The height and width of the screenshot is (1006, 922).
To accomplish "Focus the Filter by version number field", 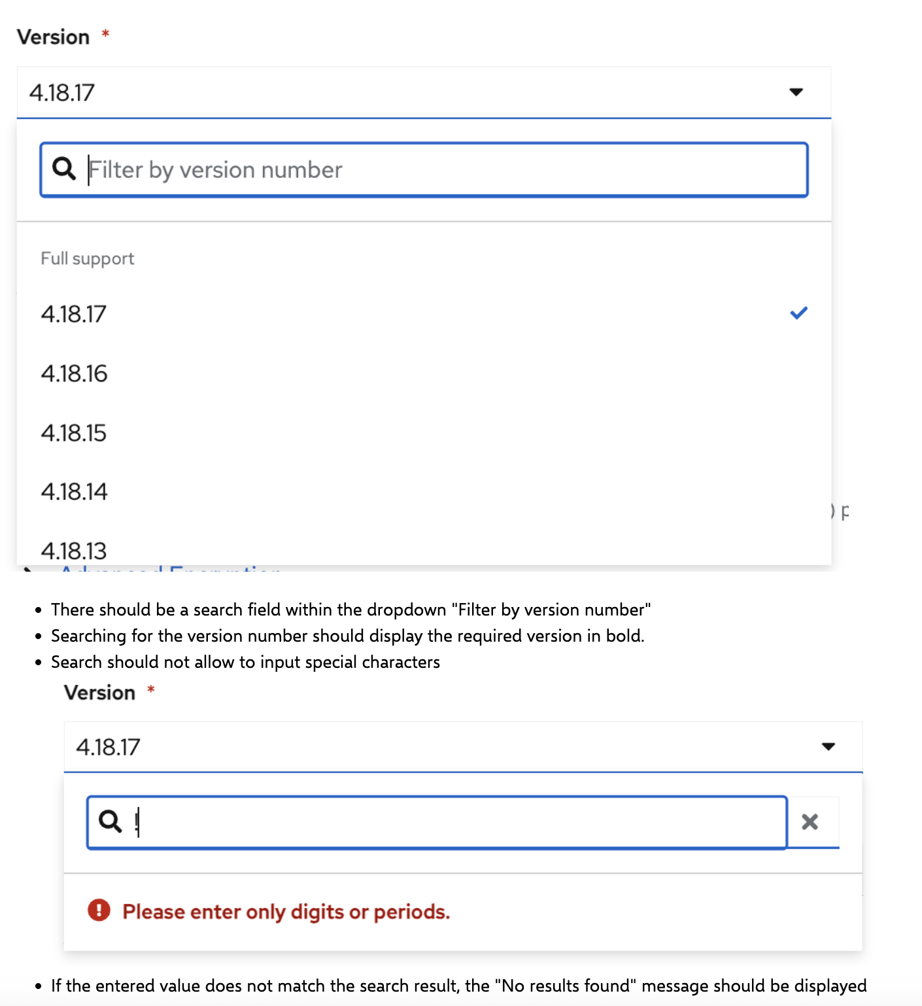I will click(445, 170).
